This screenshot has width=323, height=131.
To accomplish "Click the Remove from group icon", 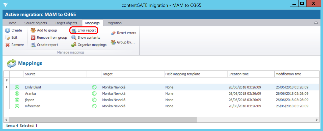I will [33, 38].
